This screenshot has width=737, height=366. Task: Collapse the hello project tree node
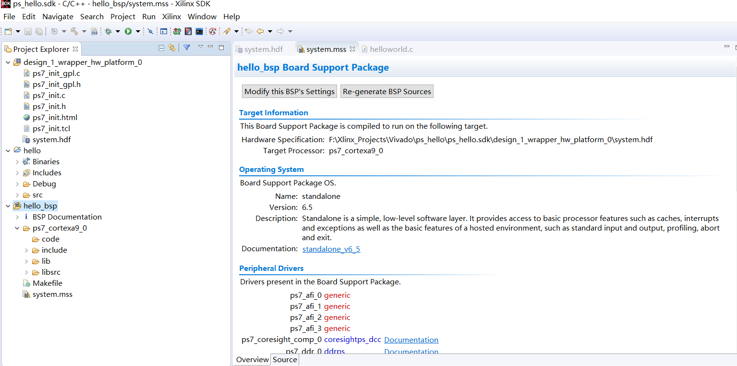click(8, 151)
